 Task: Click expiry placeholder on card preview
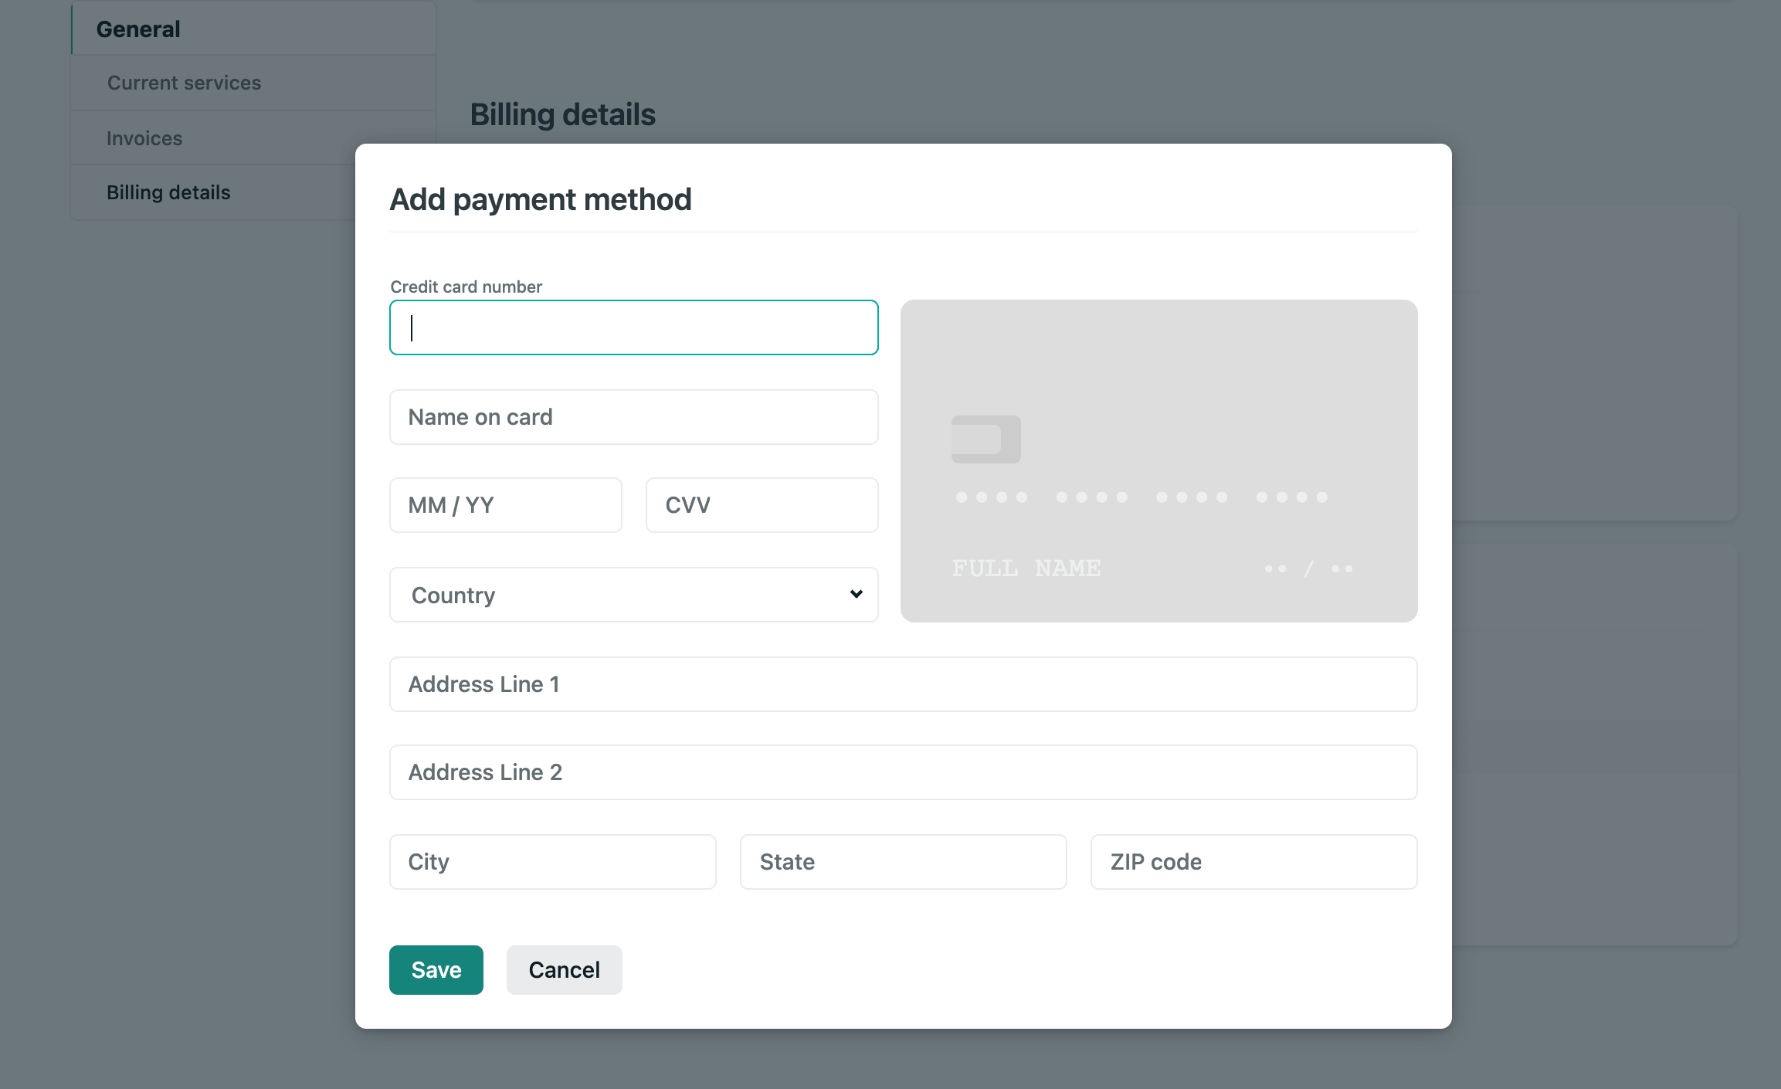tap(1308, 569)
